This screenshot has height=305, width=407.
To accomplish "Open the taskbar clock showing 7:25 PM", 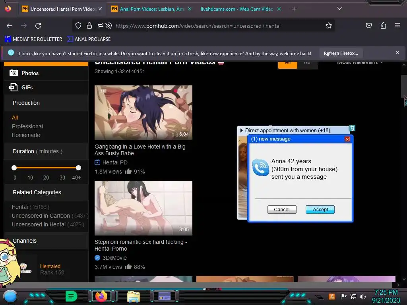I will pyautogui.click(x=386, y=296).
